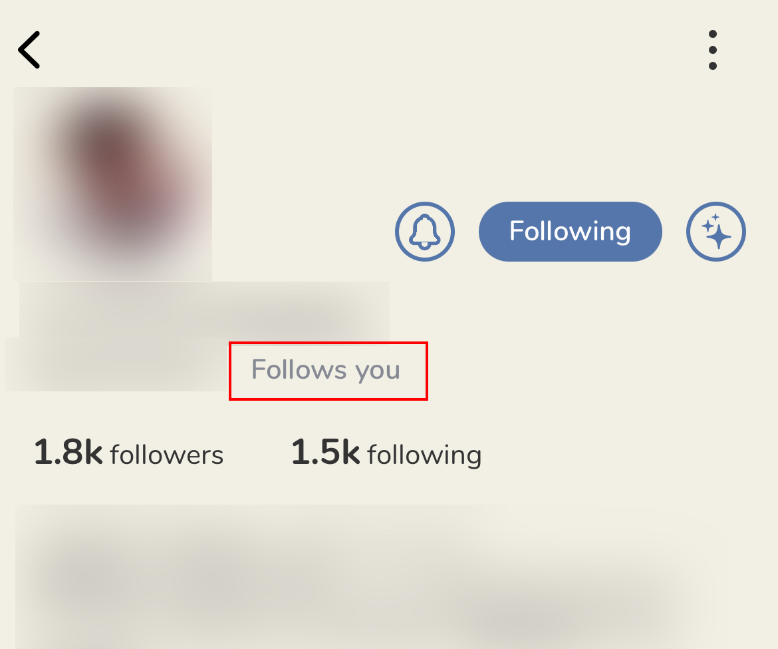
Task: Select the sparkle icon beside Following
Action: [716, 231]
